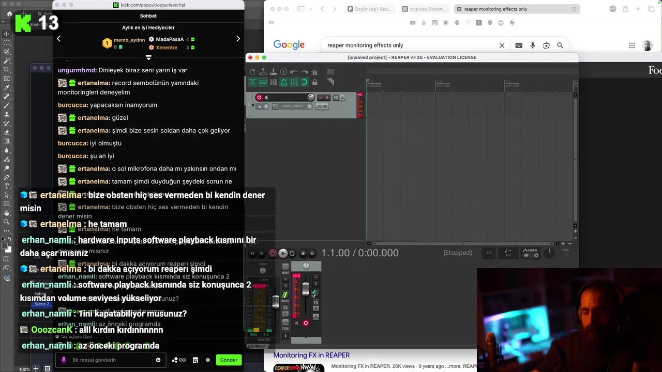Image resolution: width=662 pixels, height=372 pixels.
Task: Toggle ripple editing icon in REAPER
Action: tap(274, 82)
